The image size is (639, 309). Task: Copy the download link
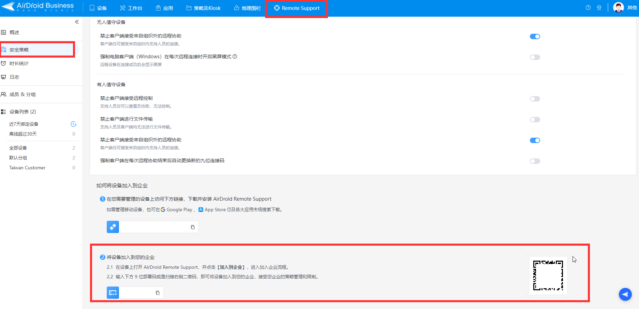pos(193,227)
